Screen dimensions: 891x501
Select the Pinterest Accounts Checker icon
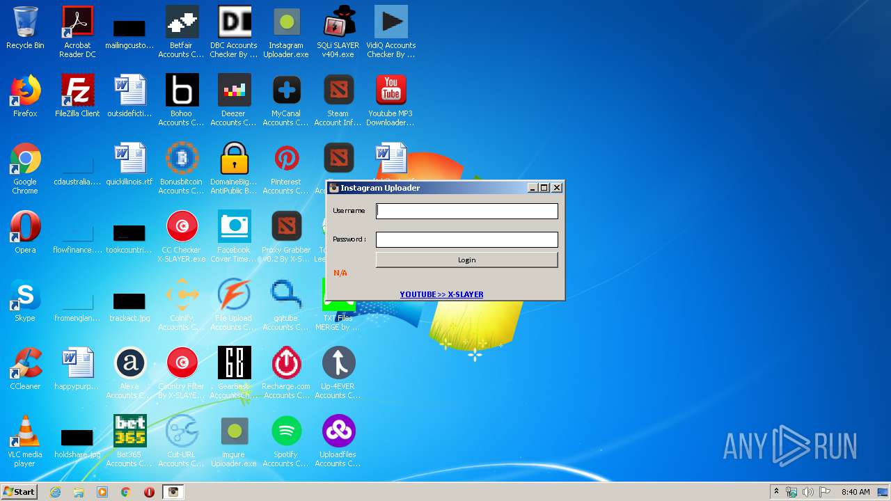[x=286, y=168]
